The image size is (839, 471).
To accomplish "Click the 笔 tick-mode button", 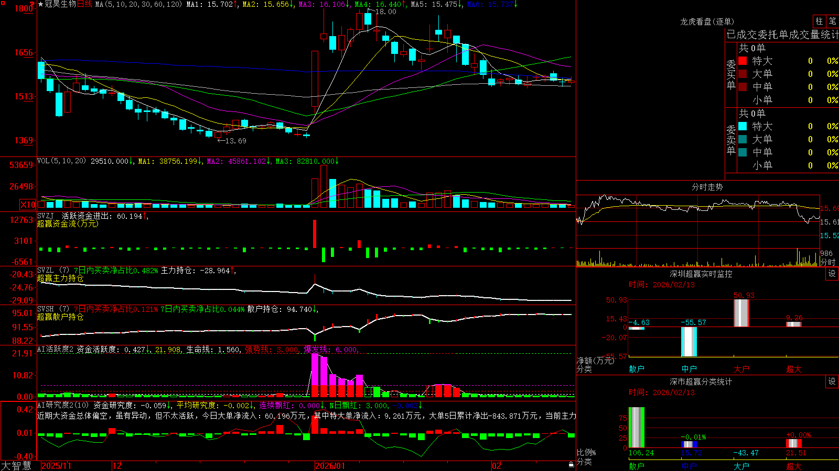I will pyautogui.click(x=832, y=21).
